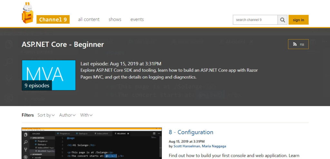
Task: Click the search magnifier button
Action: click(x=282, y=20)
